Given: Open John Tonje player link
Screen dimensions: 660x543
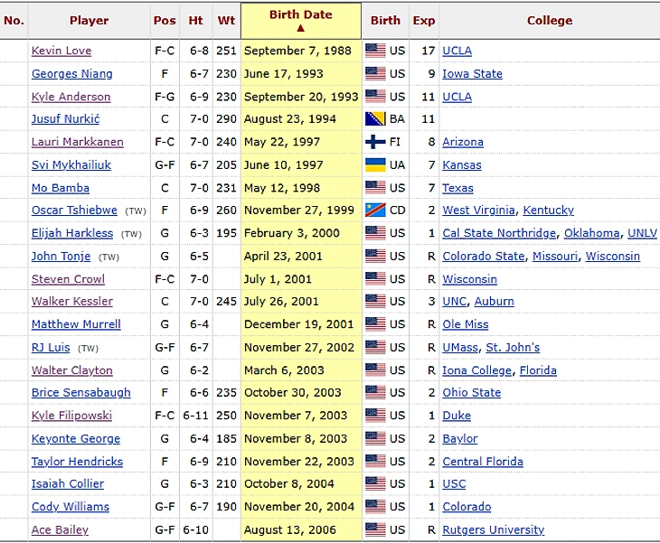Looking at the screenshot, I should pyautogui.click(x=61, y=257).
